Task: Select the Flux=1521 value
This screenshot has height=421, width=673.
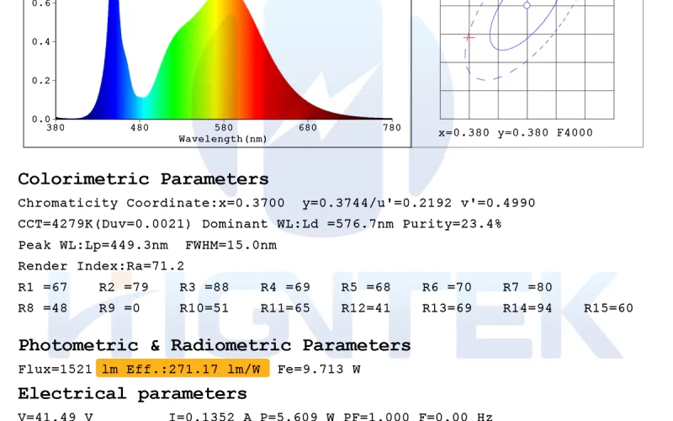Action: click(55, 370)
